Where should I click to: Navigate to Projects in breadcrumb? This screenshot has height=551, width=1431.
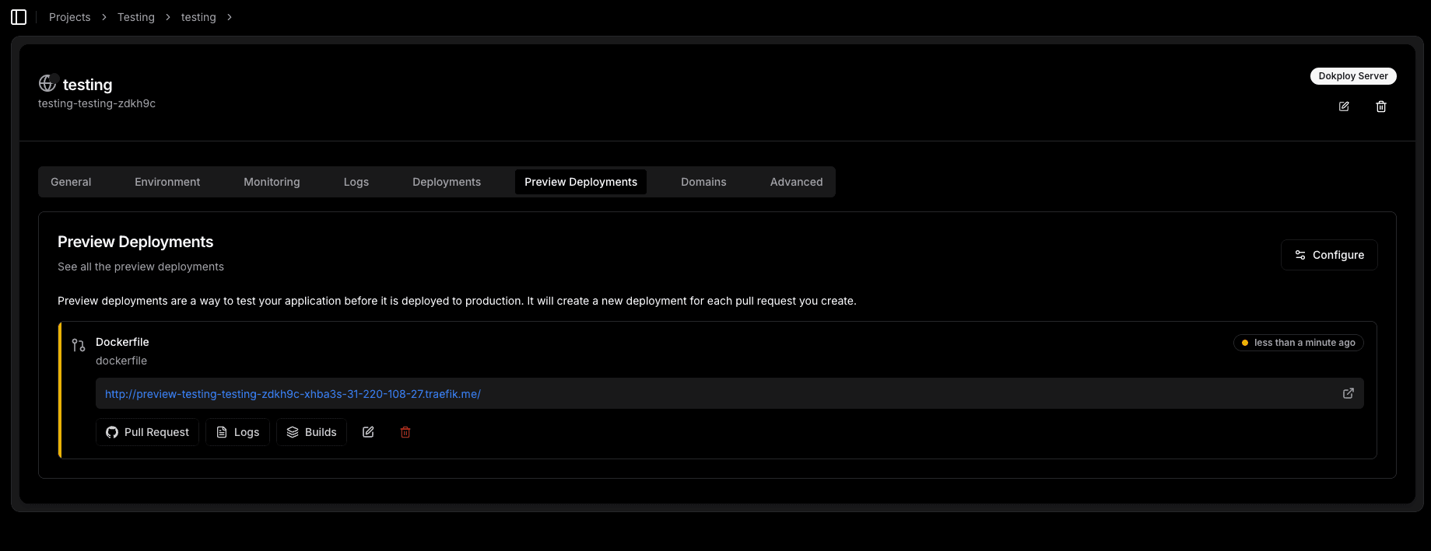pyautogui.click(x=69, y=17)
